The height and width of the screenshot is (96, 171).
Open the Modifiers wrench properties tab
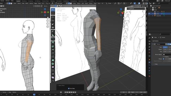(x=149, y=62)
